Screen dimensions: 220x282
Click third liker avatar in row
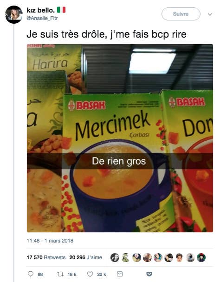[x=136, y=257]
